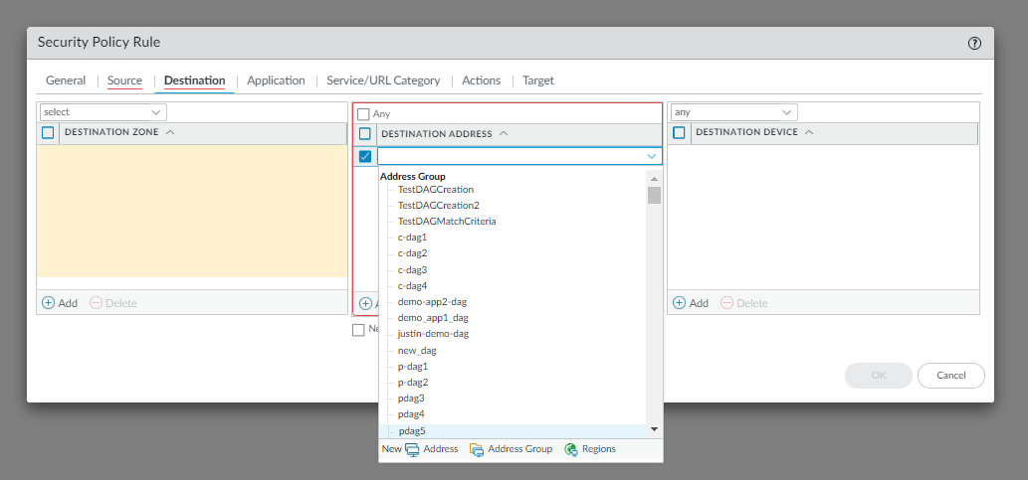Collapse the destination address combo box arrow
This screenshot has width=1028, height=480.
652,156
